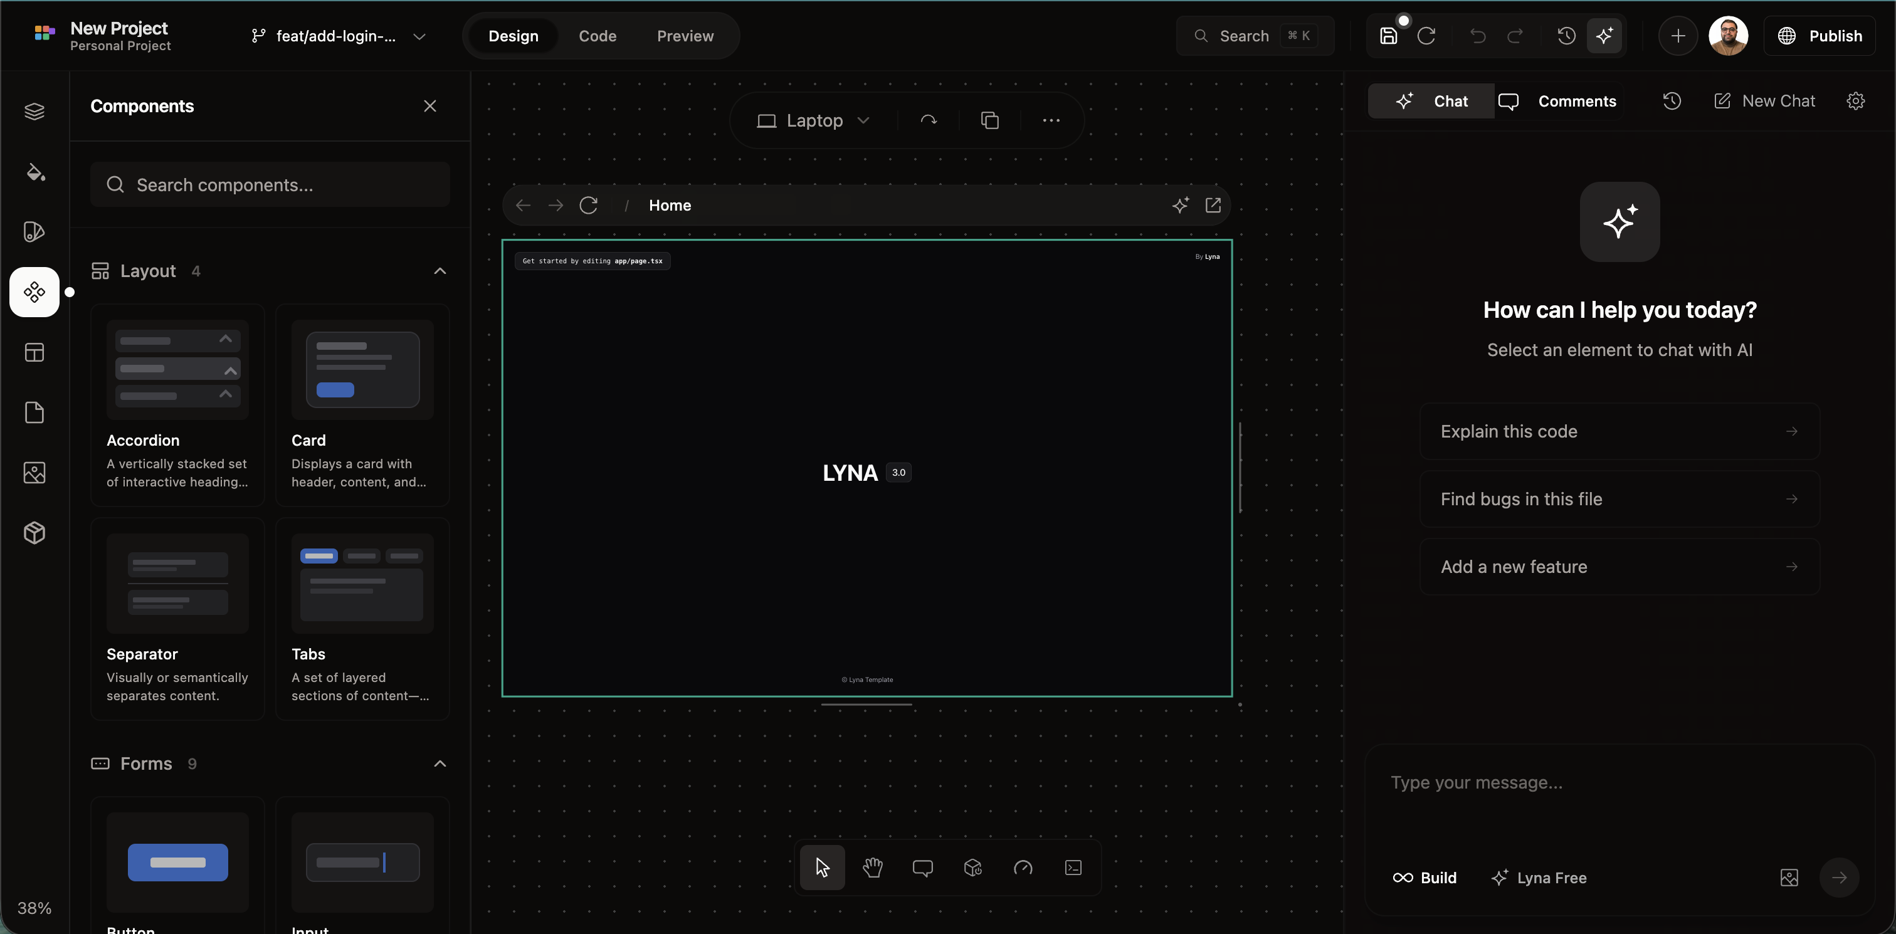This screenshot has height=934, width=1896.
Task: Enable Build mode in chat panel
Action: click(x=1425, y=876)
